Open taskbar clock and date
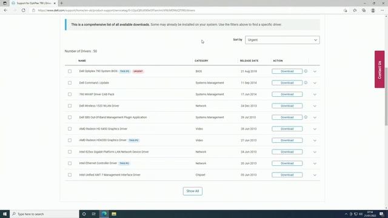Image resolution: width=388 pixels, height=218 pixels. 370,214
